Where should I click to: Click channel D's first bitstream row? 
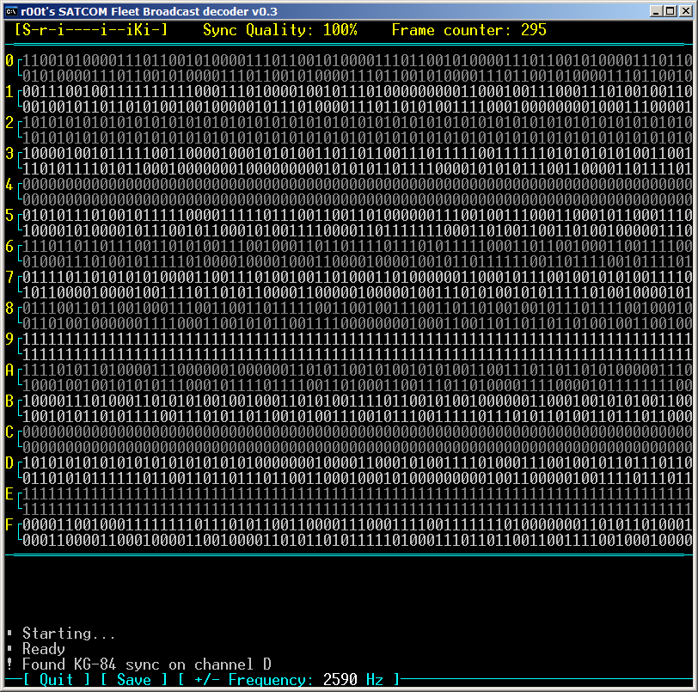(358, 463)
